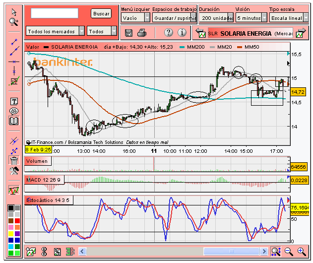Click the link chain icon in bottom toolbar
This screenshot has height=263, width=313.
point(44,252)
